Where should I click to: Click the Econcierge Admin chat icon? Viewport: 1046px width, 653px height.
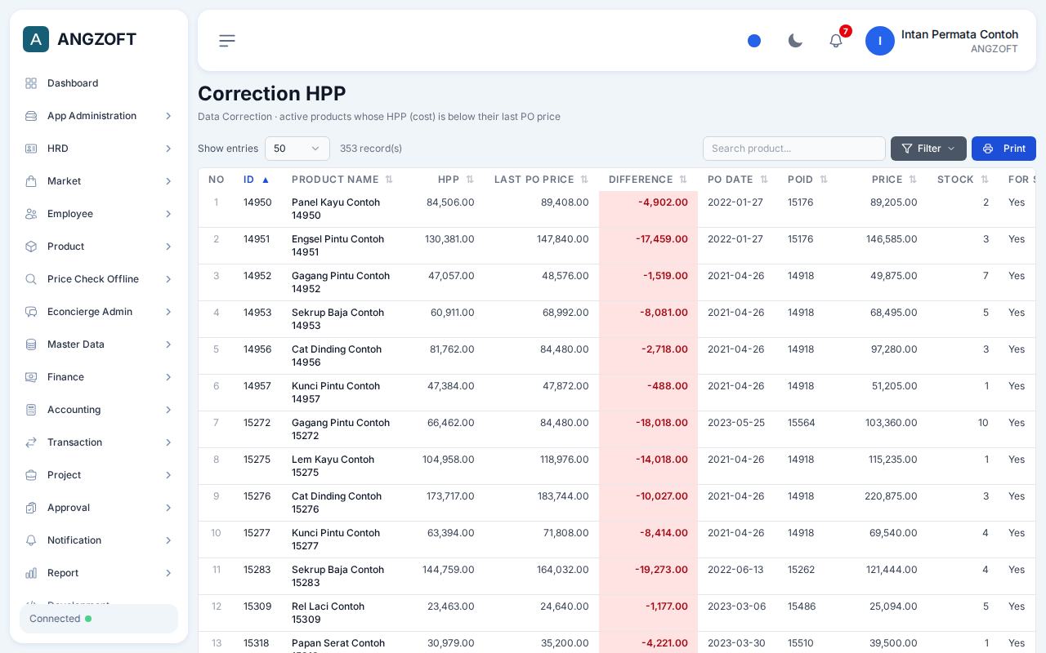pos(31,312)
